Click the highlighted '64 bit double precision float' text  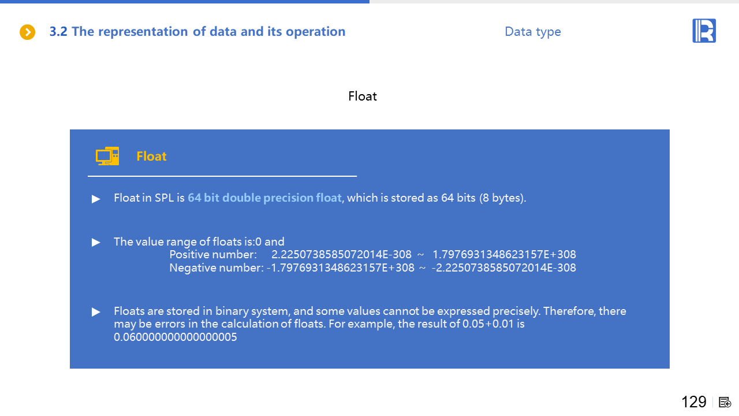(x=265, y=198)
